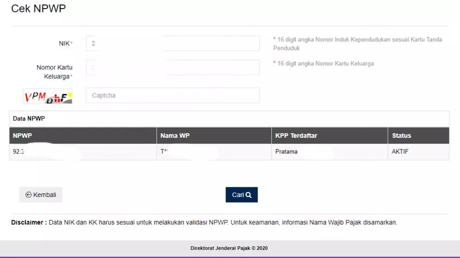Click the Nomor Kartu Keluarga input field
Viewport: 460px width, 258px height.
(x=172, y=67)
